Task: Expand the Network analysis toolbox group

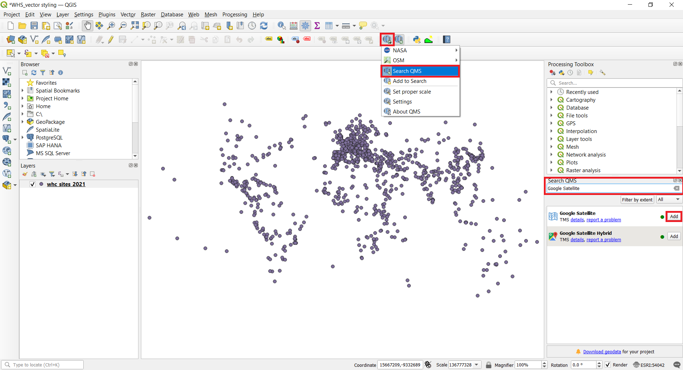Action: (551, 155)
